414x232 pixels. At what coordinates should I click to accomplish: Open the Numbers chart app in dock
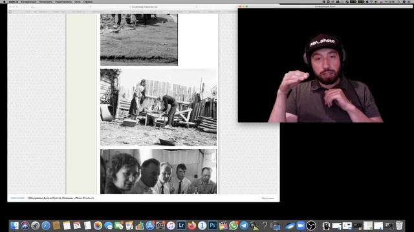[140, 226]
